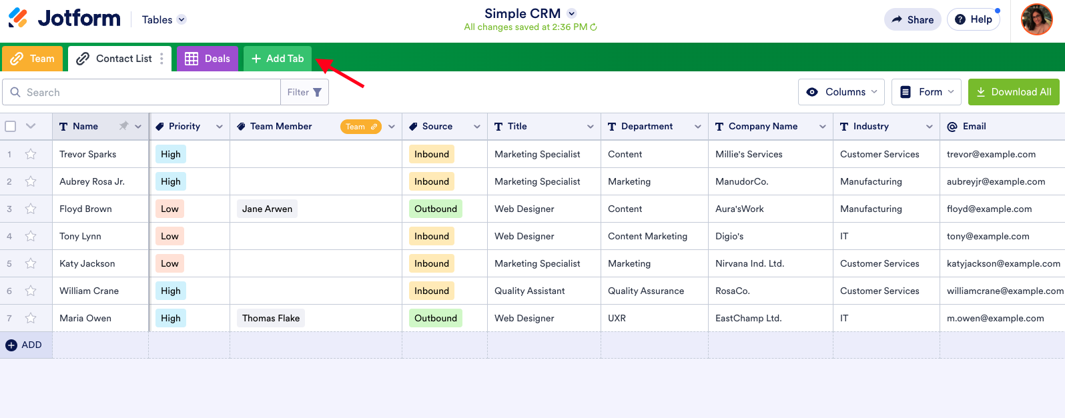
Task: Toggle the select-all rows checkbox
Action: tap(11, 126)
